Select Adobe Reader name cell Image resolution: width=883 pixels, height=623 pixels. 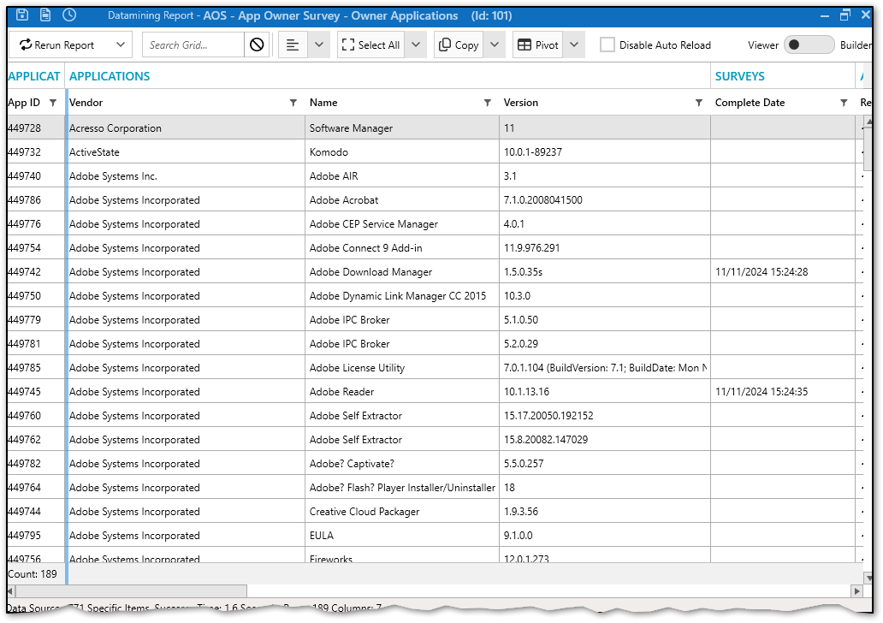tap(401, 391)
